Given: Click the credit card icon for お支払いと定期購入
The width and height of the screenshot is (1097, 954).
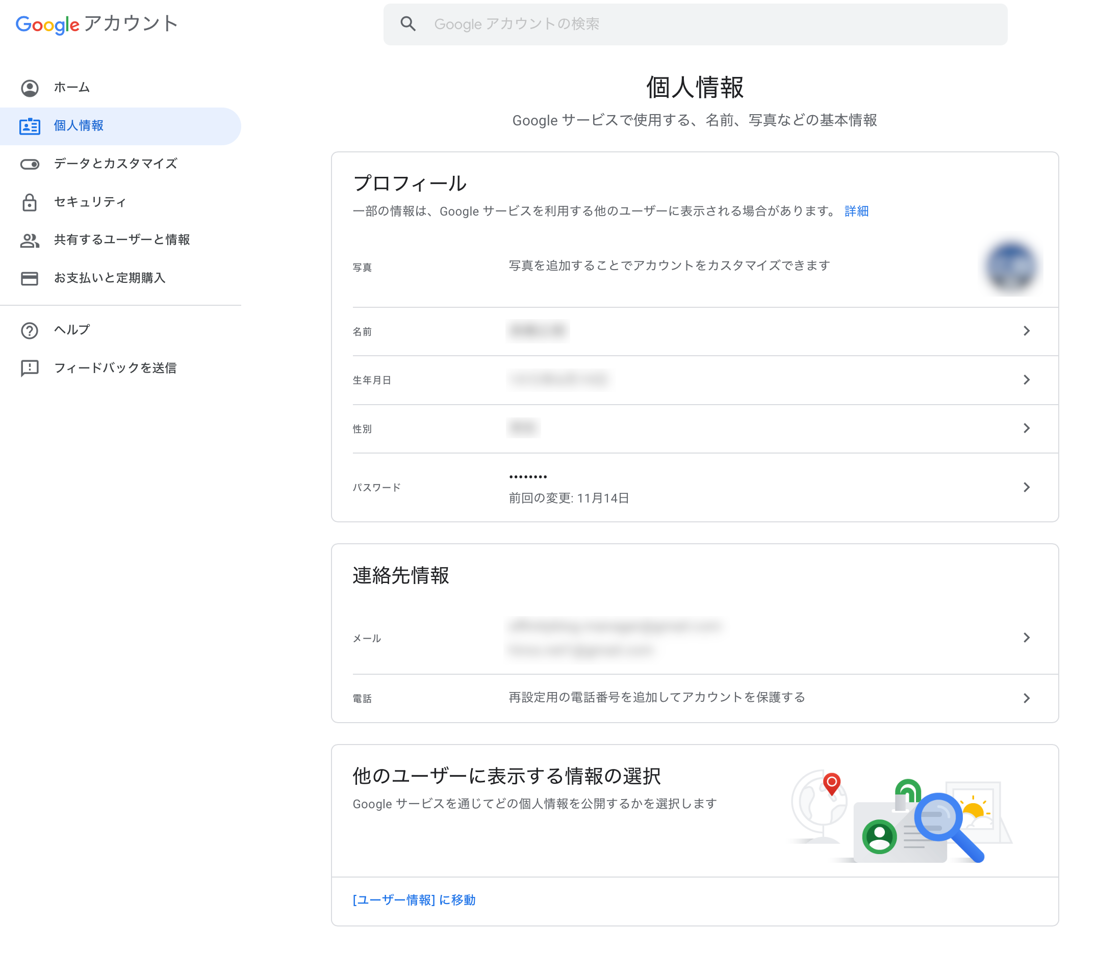Looking at the screenshot, I should pos(29,278).
